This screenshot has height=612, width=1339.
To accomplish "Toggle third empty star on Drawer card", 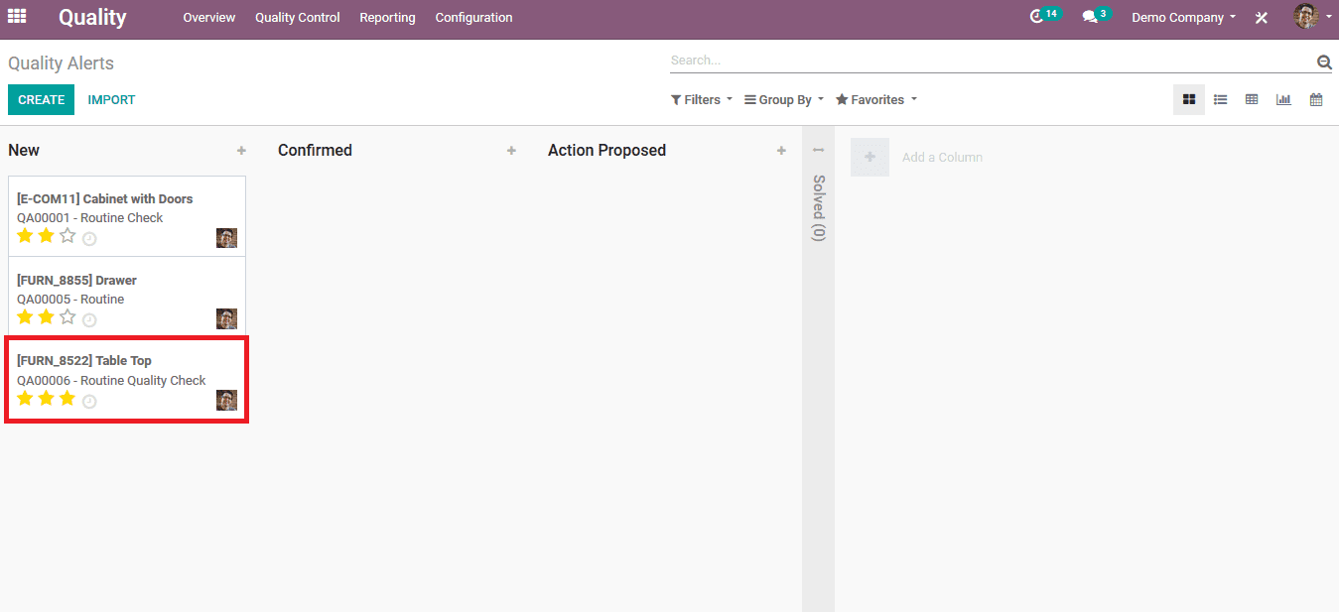I will [x=67, y=317].
